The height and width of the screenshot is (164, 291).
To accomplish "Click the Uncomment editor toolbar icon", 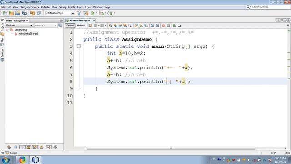I will point(179,26).
